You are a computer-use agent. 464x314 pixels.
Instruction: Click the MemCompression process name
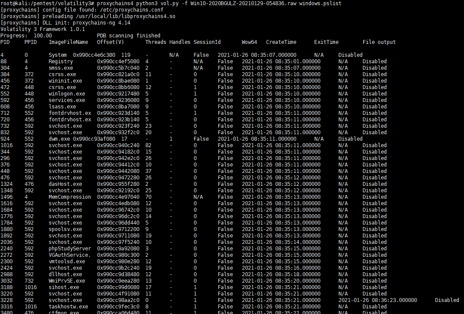coord(70,197)
